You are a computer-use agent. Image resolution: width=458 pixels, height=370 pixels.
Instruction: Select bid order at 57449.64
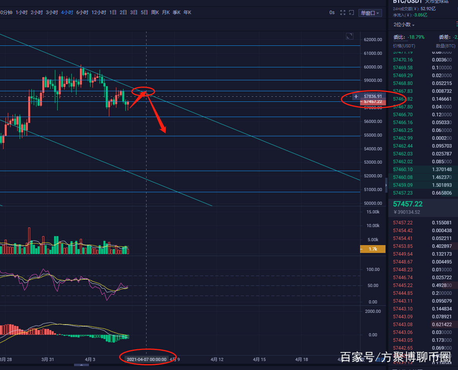(423, 254)
